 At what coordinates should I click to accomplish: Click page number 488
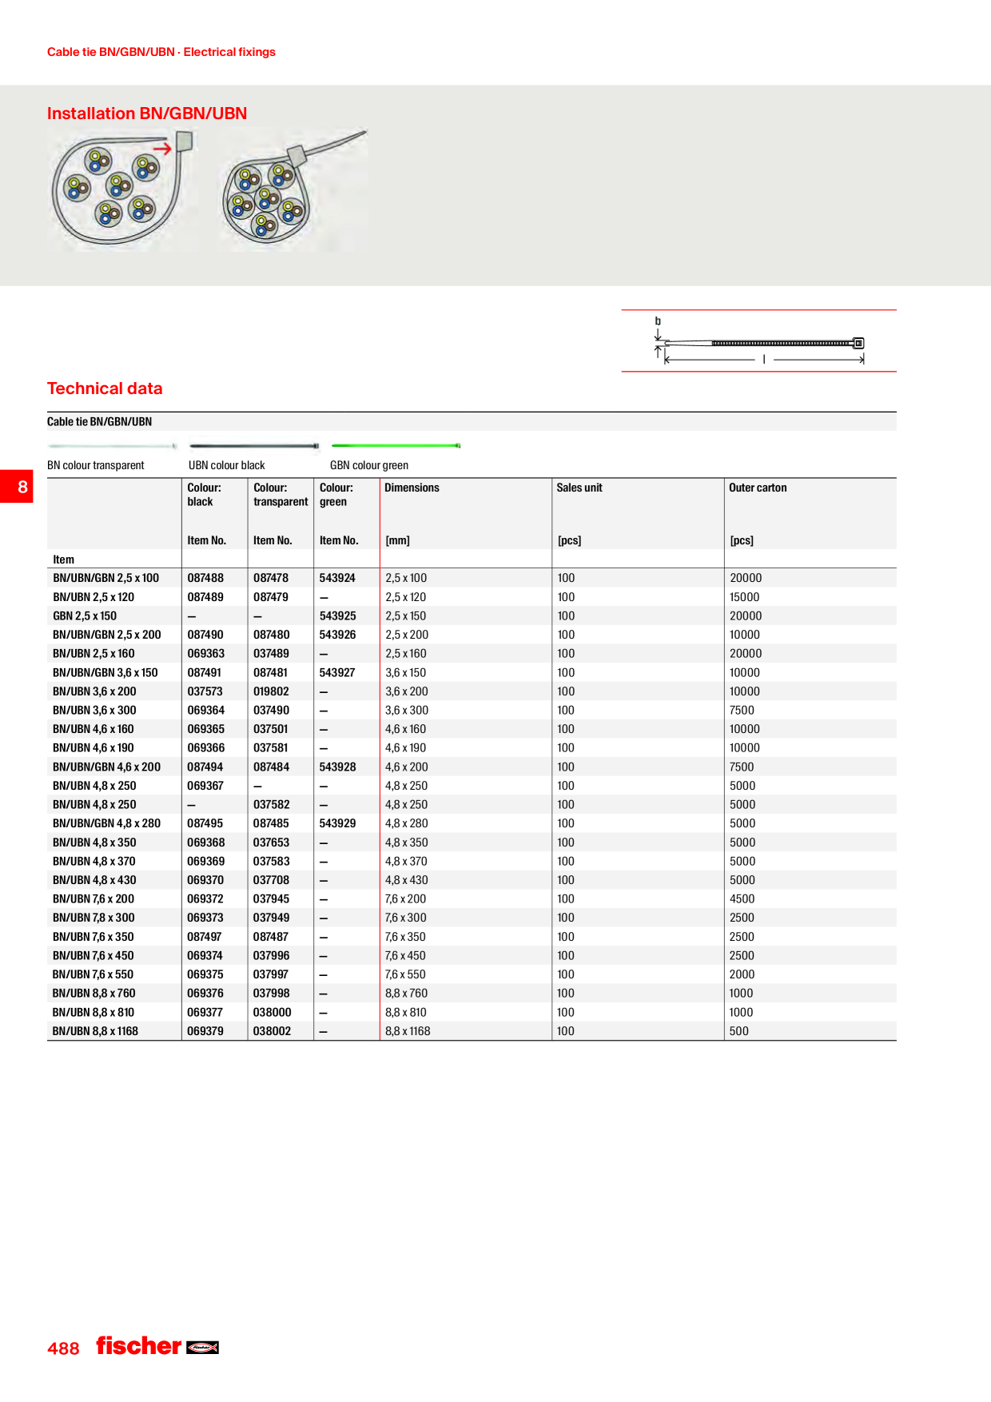pos(63,1348)
